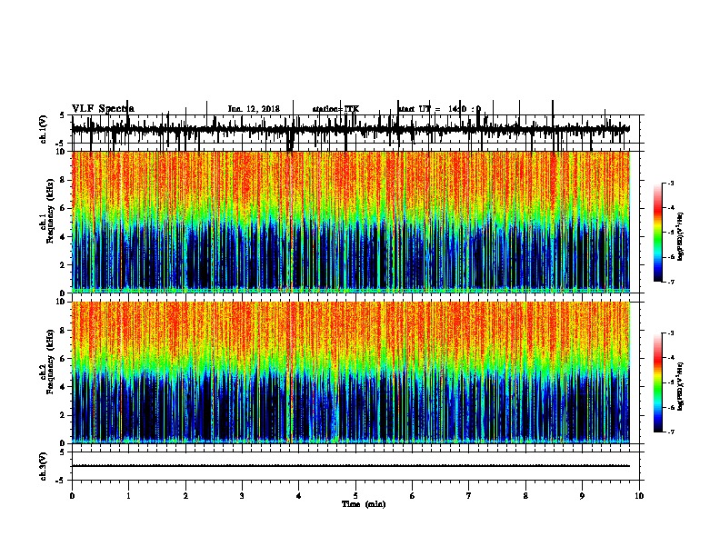This screenshot has height=556, width=720.
Task: Click inside the ch.1 spectrogram panel
Action: click(351, 222)
